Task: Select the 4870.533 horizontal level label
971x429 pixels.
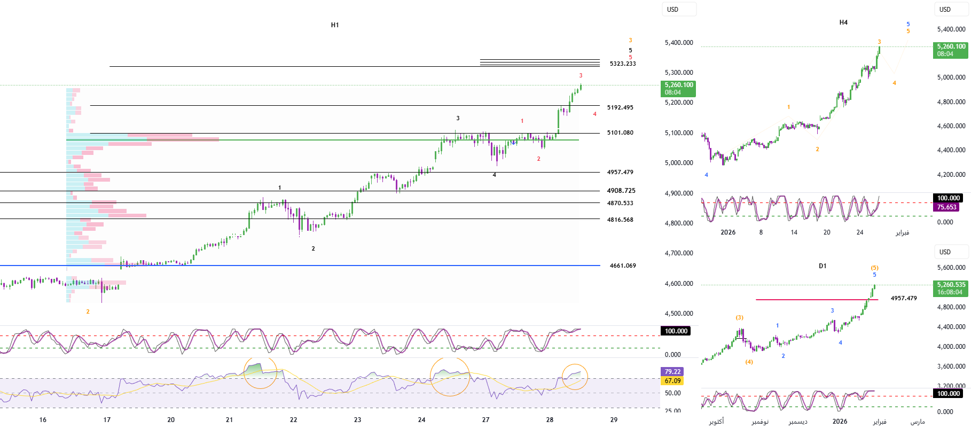Action: pyautogui.click(x=620, y=203)
